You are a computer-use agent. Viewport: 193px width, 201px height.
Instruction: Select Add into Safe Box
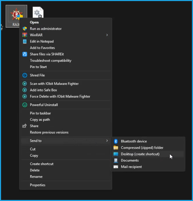tap(65, 90)
